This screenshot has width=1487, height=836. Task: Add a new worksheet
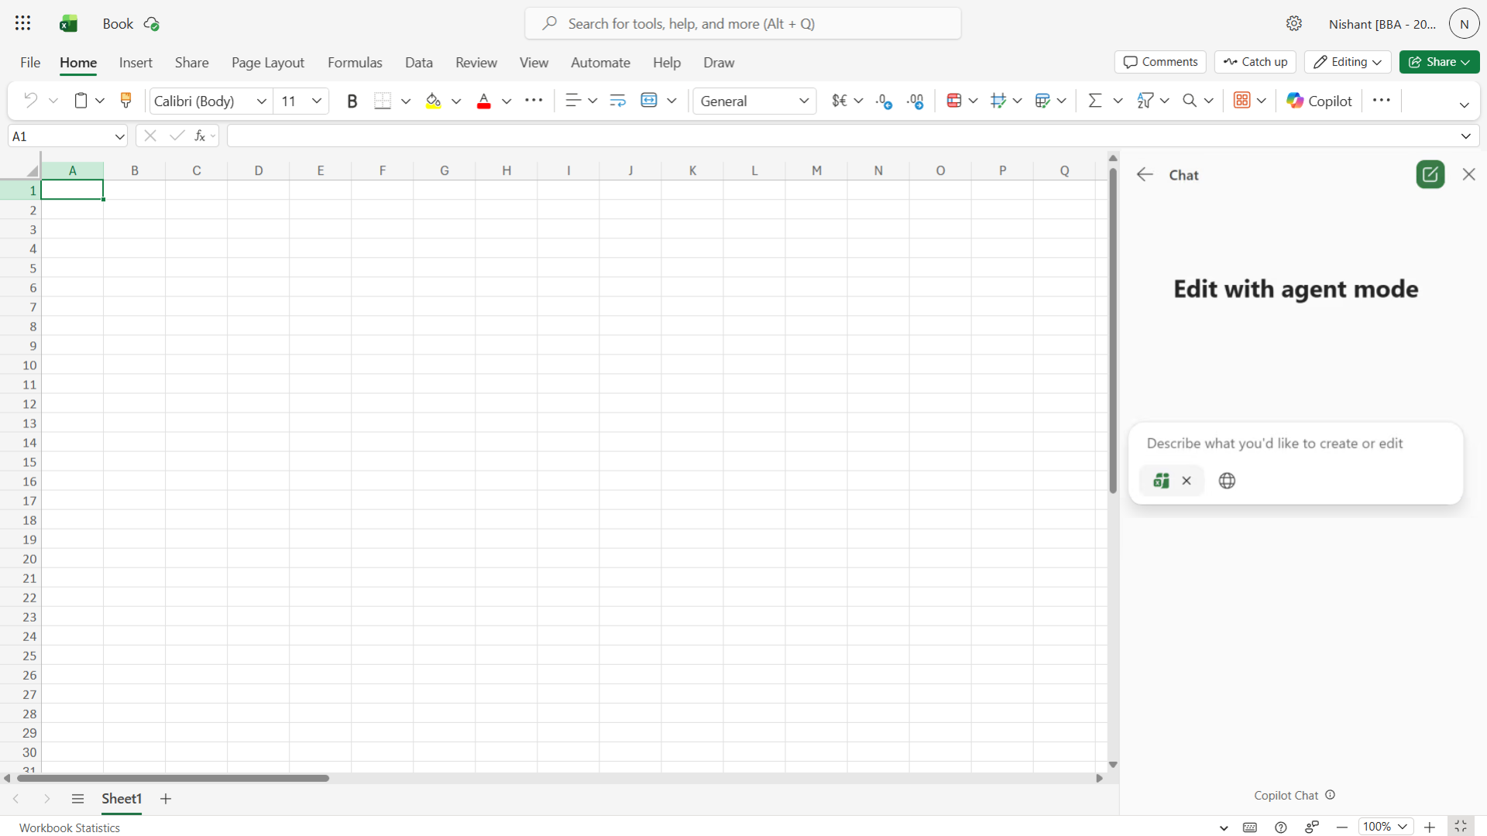coord(165,799)
